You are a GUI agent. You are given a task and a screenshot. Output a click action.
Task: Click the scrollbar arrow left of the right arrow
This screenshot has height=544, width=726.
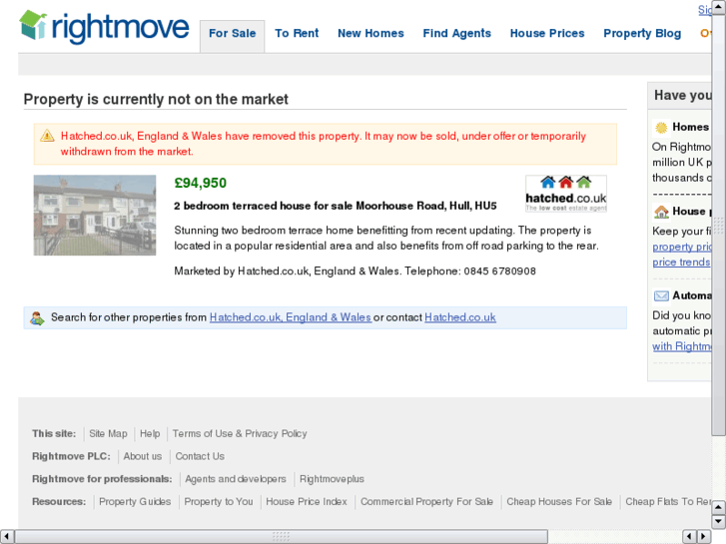[x=690, y=537]
